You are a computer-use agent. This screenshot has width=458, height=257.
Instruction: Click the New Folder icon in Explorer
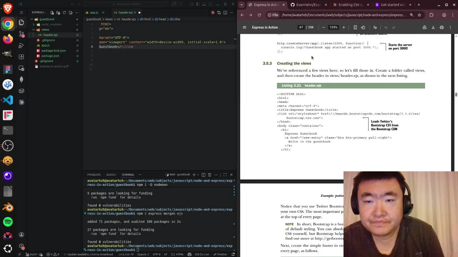(x=58, y=12)
